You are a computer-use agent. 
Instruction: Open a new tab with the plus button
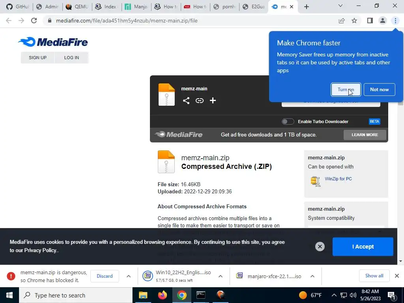click(x=306, y=7)
